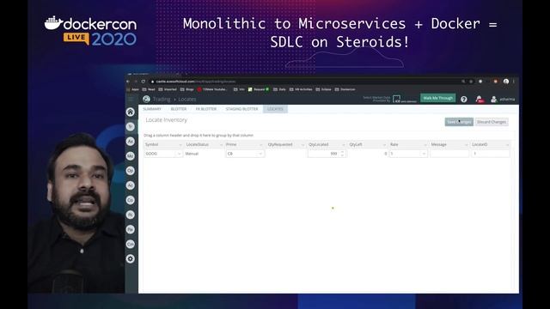The image size is (550, 309).
Task: Select the Op sidebar icon
Action: [x=130, y=171]
